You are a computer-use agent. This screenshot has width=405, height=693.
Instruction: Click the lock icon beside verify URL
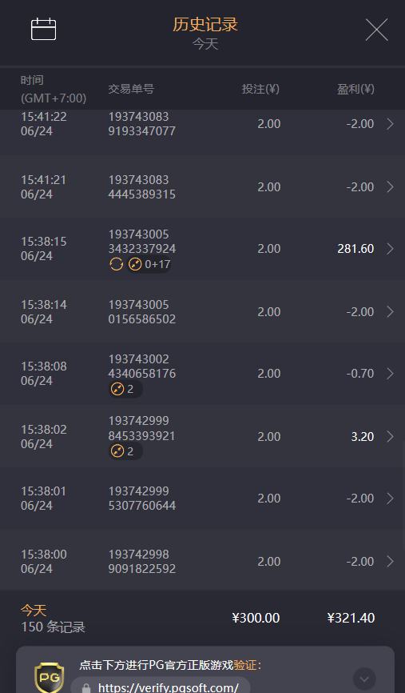tap(86, 687)
